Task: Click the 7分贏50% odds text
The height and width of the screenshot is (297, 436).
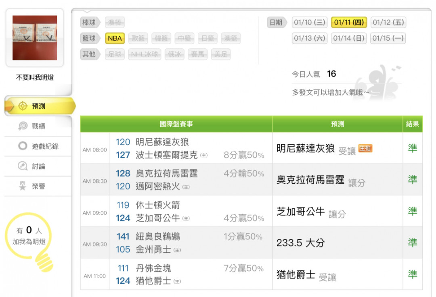Action: (x=243, y=268)
